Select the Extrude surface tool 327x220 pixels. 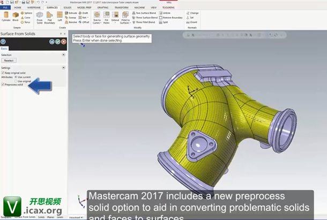pos(71,13)
